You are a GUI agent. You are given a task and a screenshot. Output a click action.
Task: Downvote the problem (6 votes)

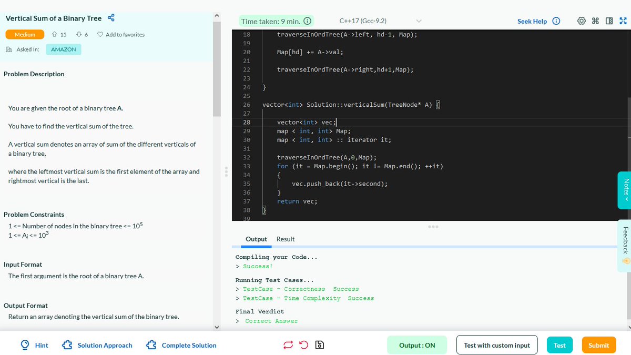(x=79, y=35)
